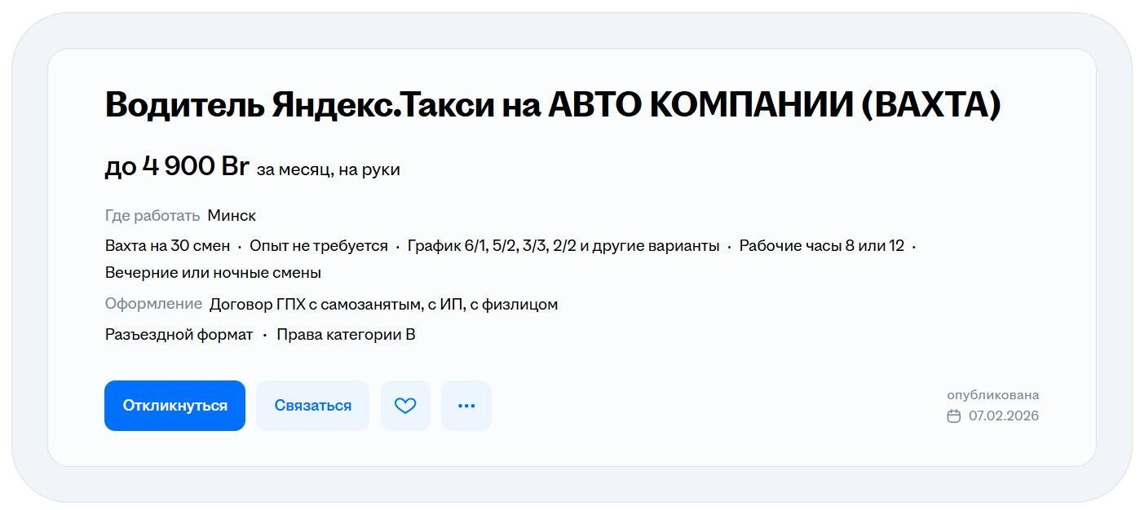This screenshot has height=510, width=1140.
Task: Open the three-dots more options menu
Action: point(466,406)
